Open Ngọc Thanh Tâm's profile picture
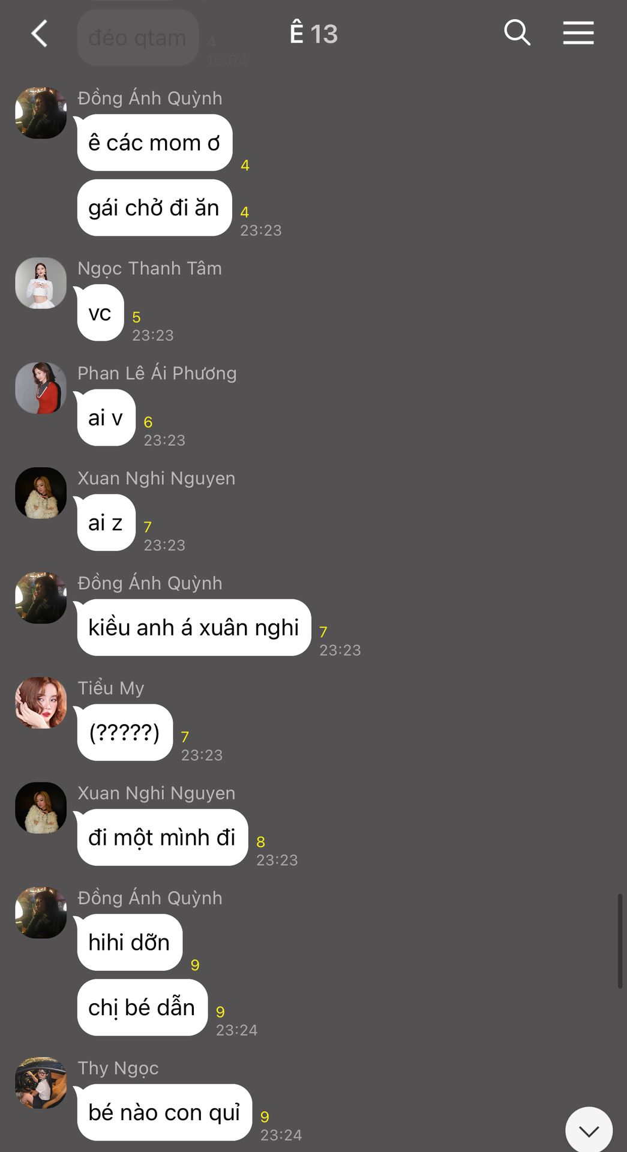This screenshot has width=627, height=1152. pos(41,283)
